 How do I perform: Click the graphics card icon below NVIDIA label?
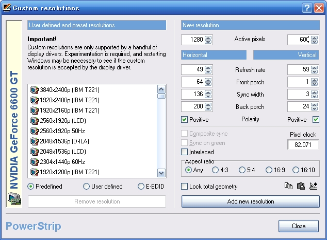click(14, 198)
